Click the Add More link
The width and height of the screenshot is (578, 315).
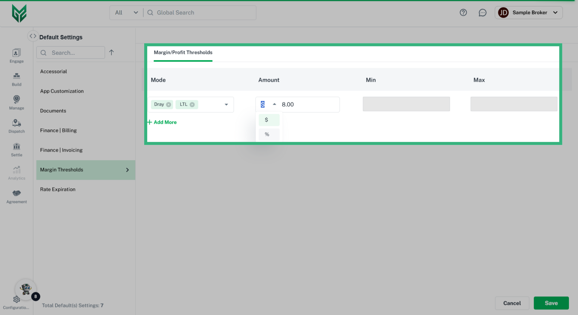(165, 122)
